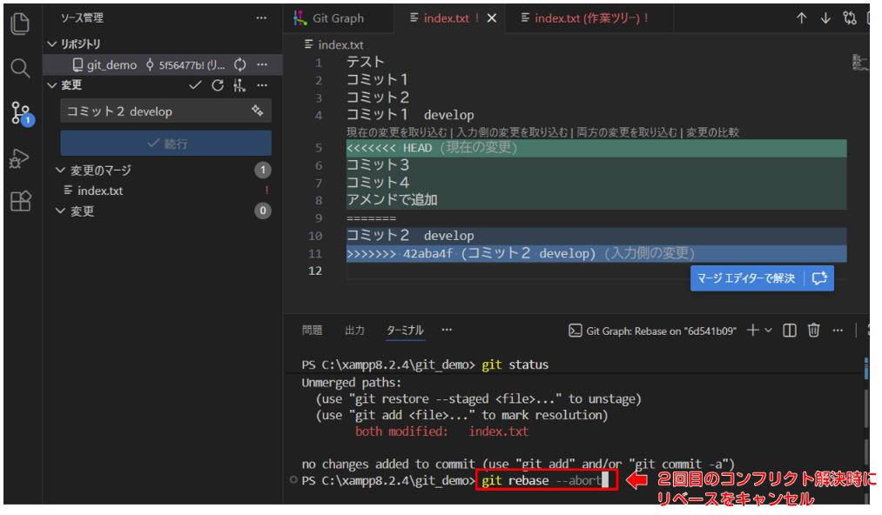Click the commit message input field
This screenshot has width=882, height=515.
click(x=152, y=111)
